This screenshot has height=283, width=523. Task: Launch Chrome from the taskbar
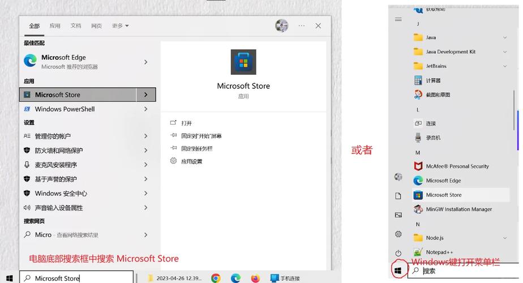click(x=216, y=278)
